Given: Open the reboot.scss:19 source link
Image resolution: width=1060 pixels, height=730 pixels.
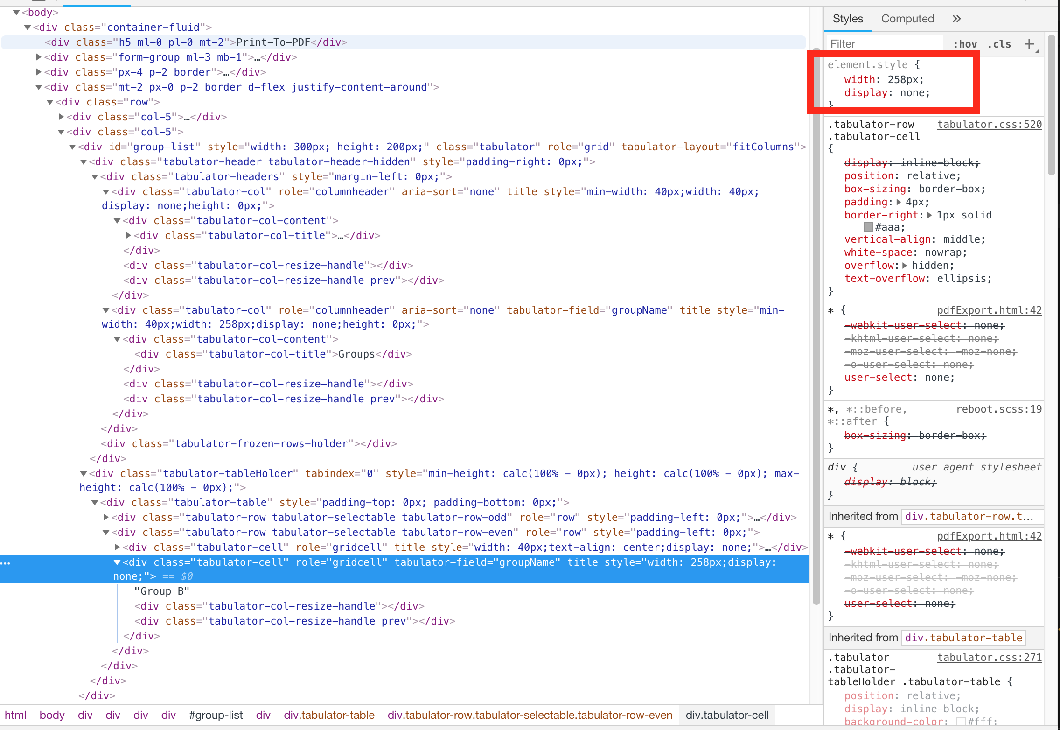Looking at the screenshot, I should click(x=998, y=409).
